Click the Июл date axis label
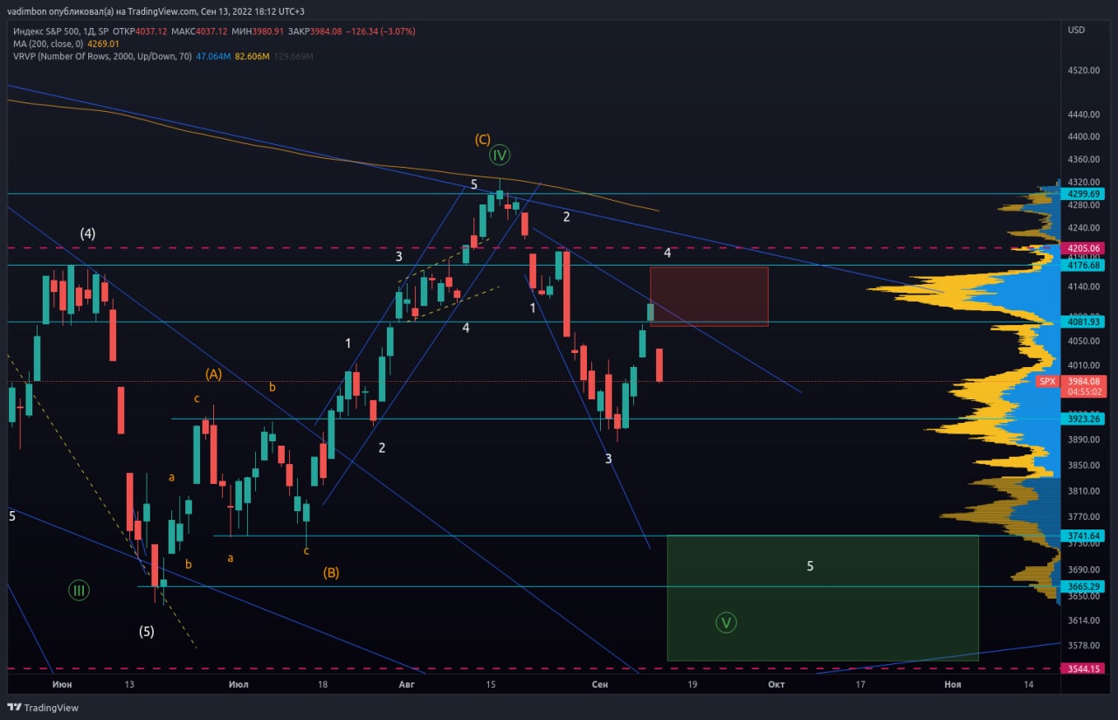1118x720 pixels. (x=238, y=684)
